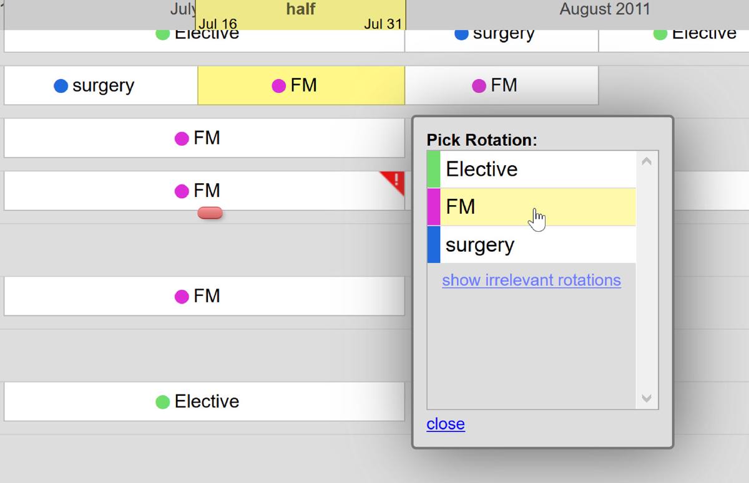Click the pink handle below the FM block
This screenshot has width=749, height=483.
(x=209, y=213)
